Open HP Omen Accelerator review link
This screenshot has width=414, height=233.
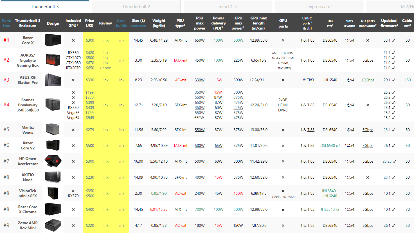coord(105,161)
